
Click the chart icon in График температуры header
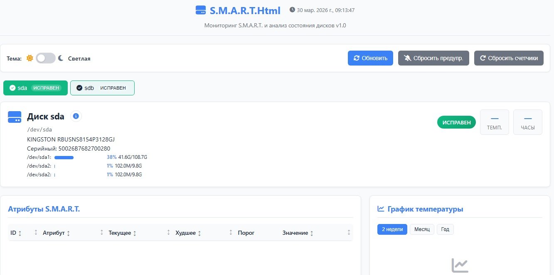[x=380, y=209]
